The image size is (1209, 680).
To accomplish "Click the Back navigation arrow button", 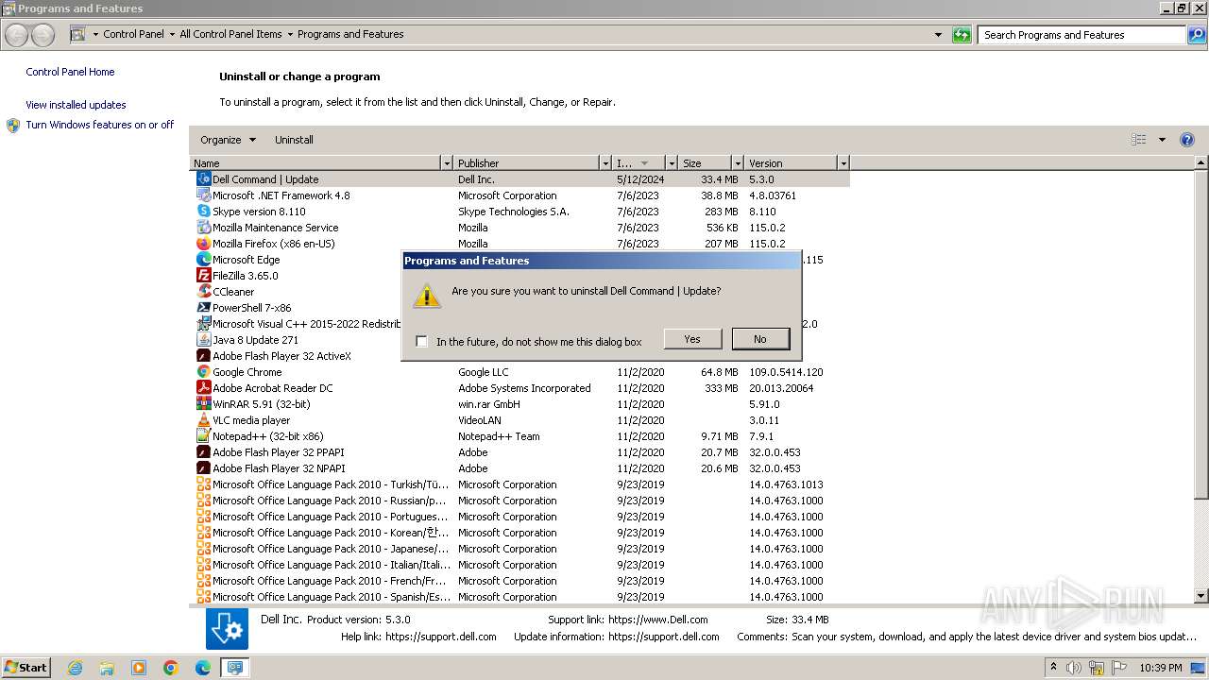I will [17, 35].
